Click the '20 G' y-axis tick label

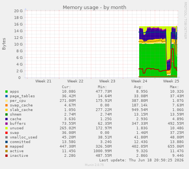[18, 11]
